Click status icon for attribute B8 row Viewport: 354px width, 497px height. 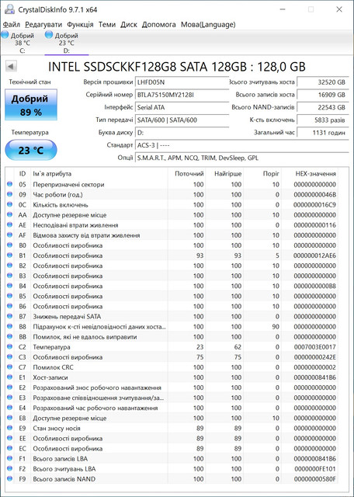point(10,326)
